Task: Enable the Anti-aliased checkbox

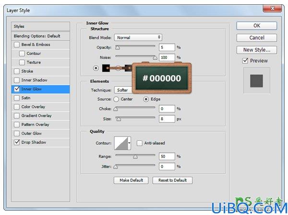Action: [139, 143]
